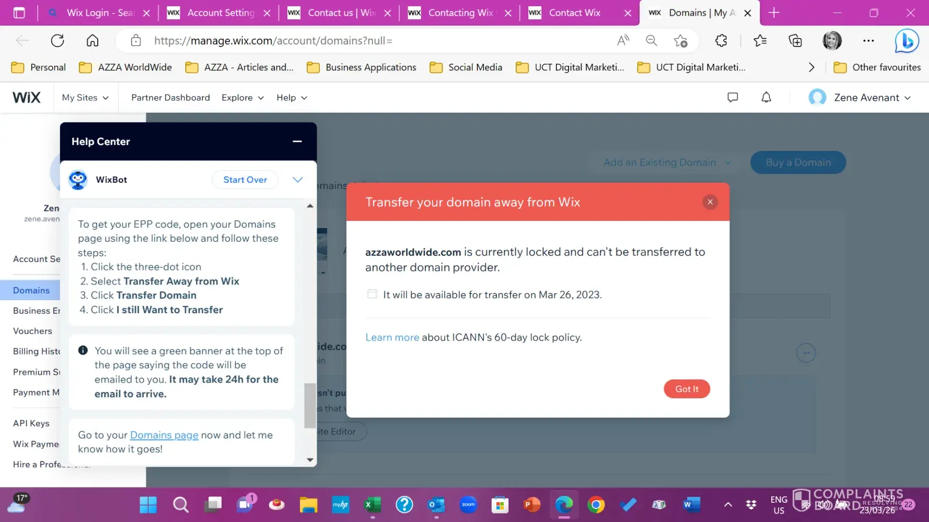This screenshot has height=522, width=929.
Task: Open the Personal bookmarks folder
Action: 39,67
